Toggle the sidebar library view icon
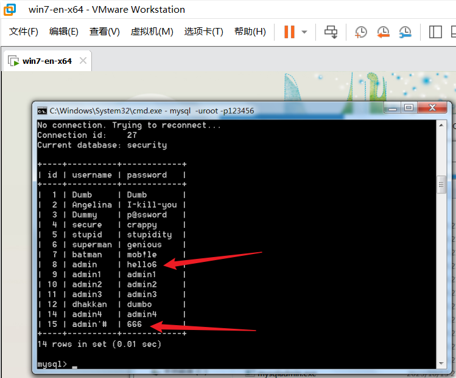 435,32
